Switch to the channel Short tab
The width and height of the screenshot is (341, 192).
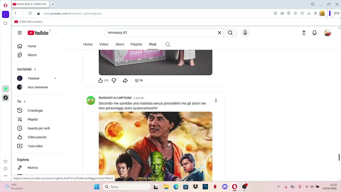120,44
